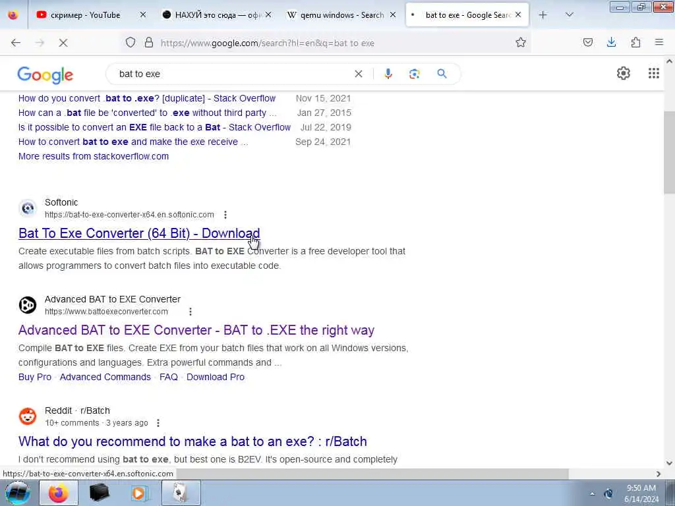Search by image with Google Lens
Image resolution: width=675 pixels, height=506 pixels.
click(x=414, y=74)
